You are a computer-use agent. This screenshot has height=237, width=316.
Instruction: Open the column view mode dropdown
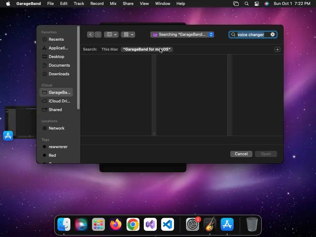point(111,35)
